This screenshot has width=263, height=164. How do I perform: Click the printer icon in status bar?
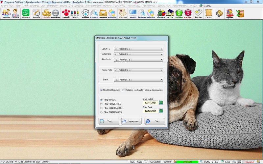(235, 162)
